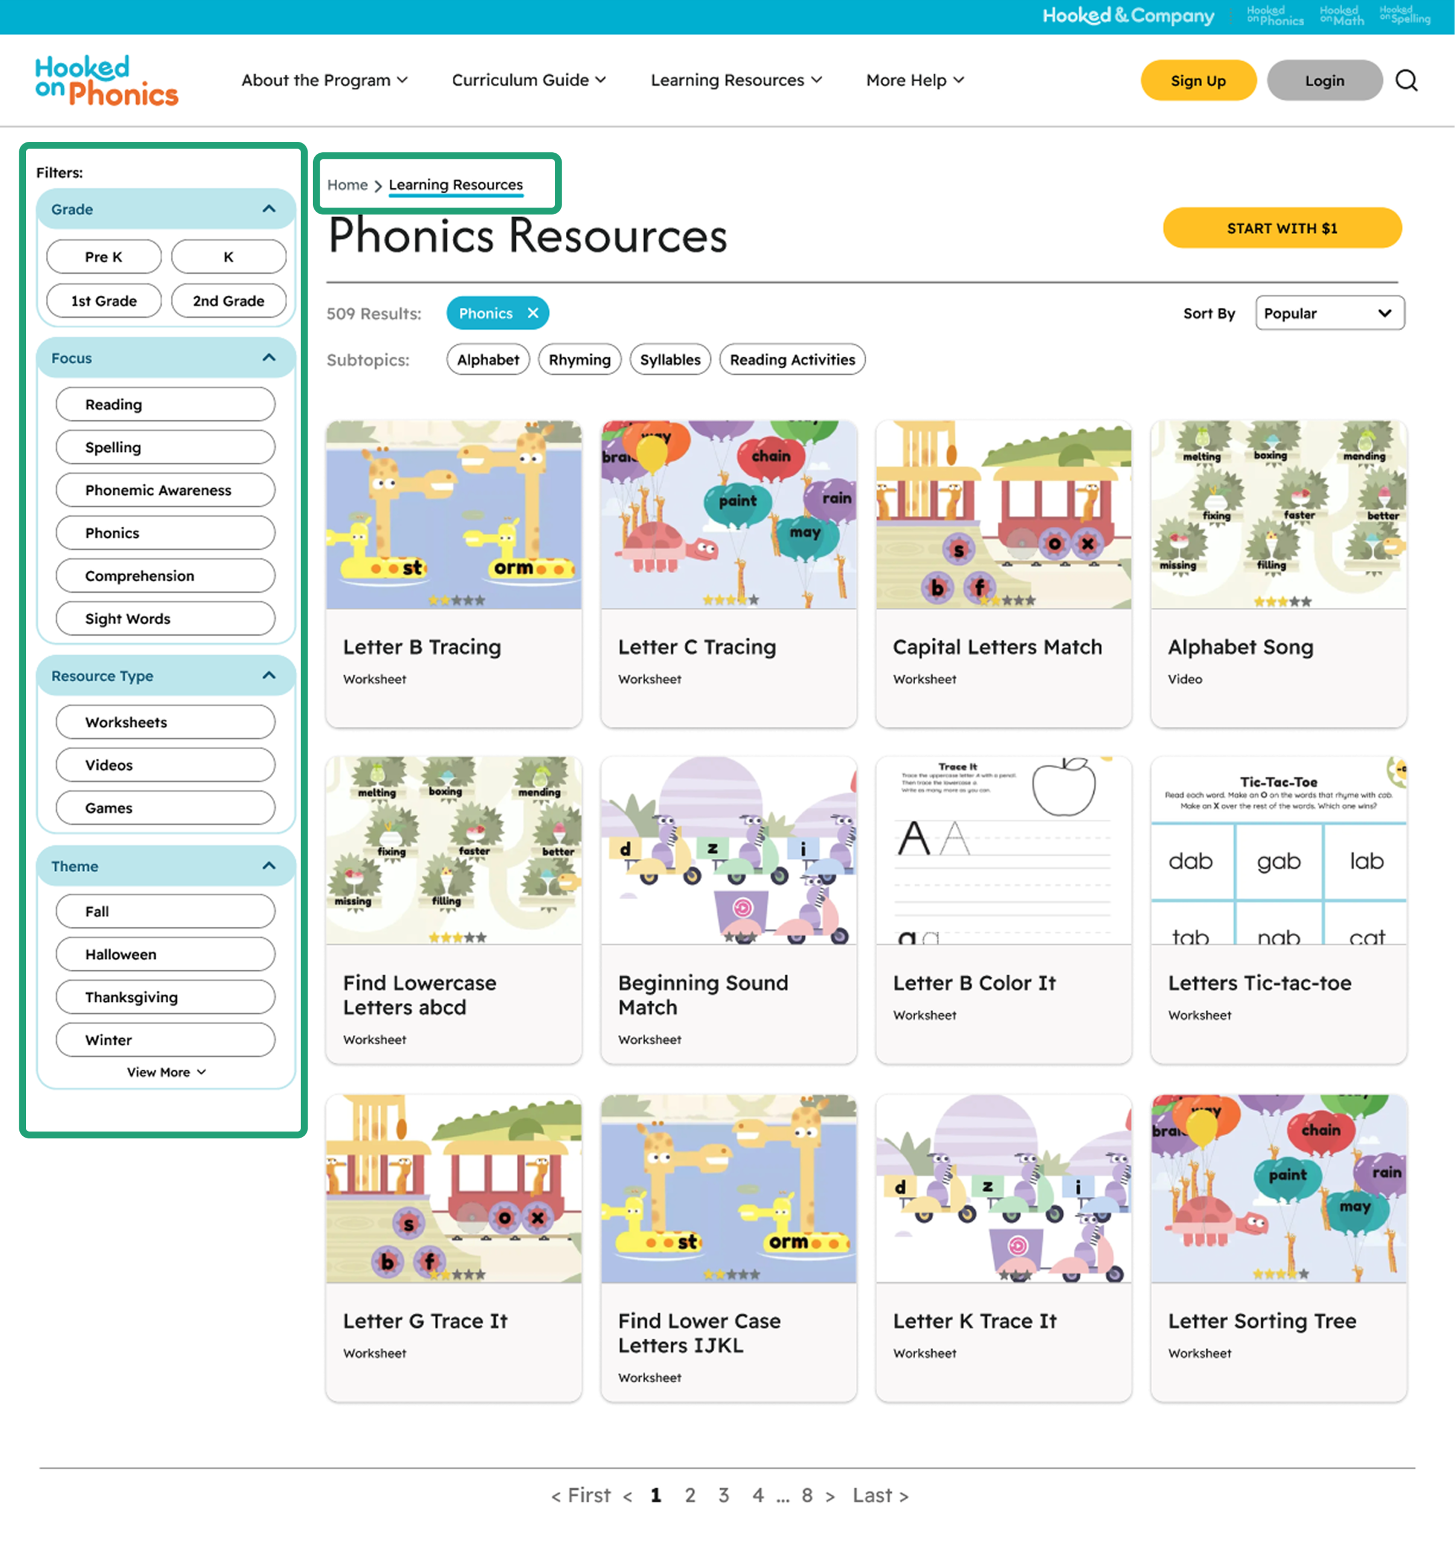Open Hooked on Math site icon
The width and height of the screenshot is (1455, 1545).
1342,16
